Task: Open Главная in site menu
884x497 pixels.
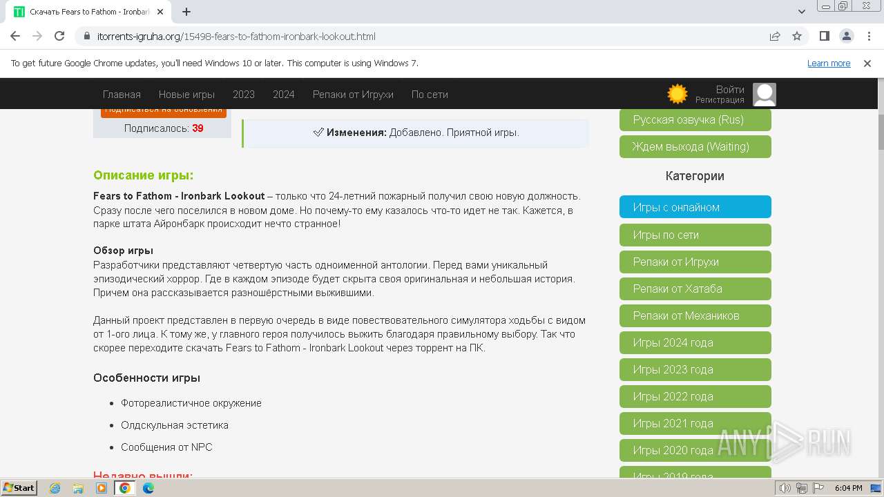Action: (122, 95)
